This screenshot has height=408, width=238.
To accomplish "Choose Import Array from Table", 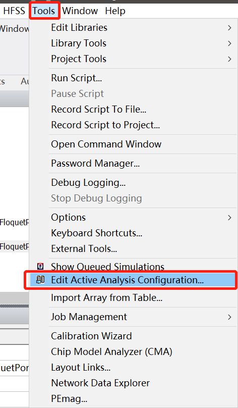I will point(107,297).
